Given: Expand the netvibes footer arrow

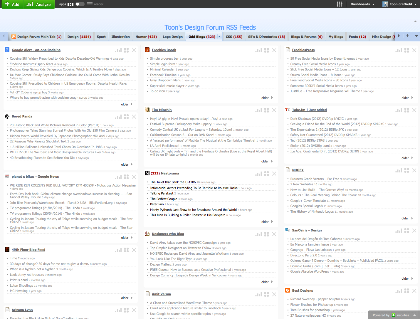Looking at the screenshot, I should click(414, 315).
